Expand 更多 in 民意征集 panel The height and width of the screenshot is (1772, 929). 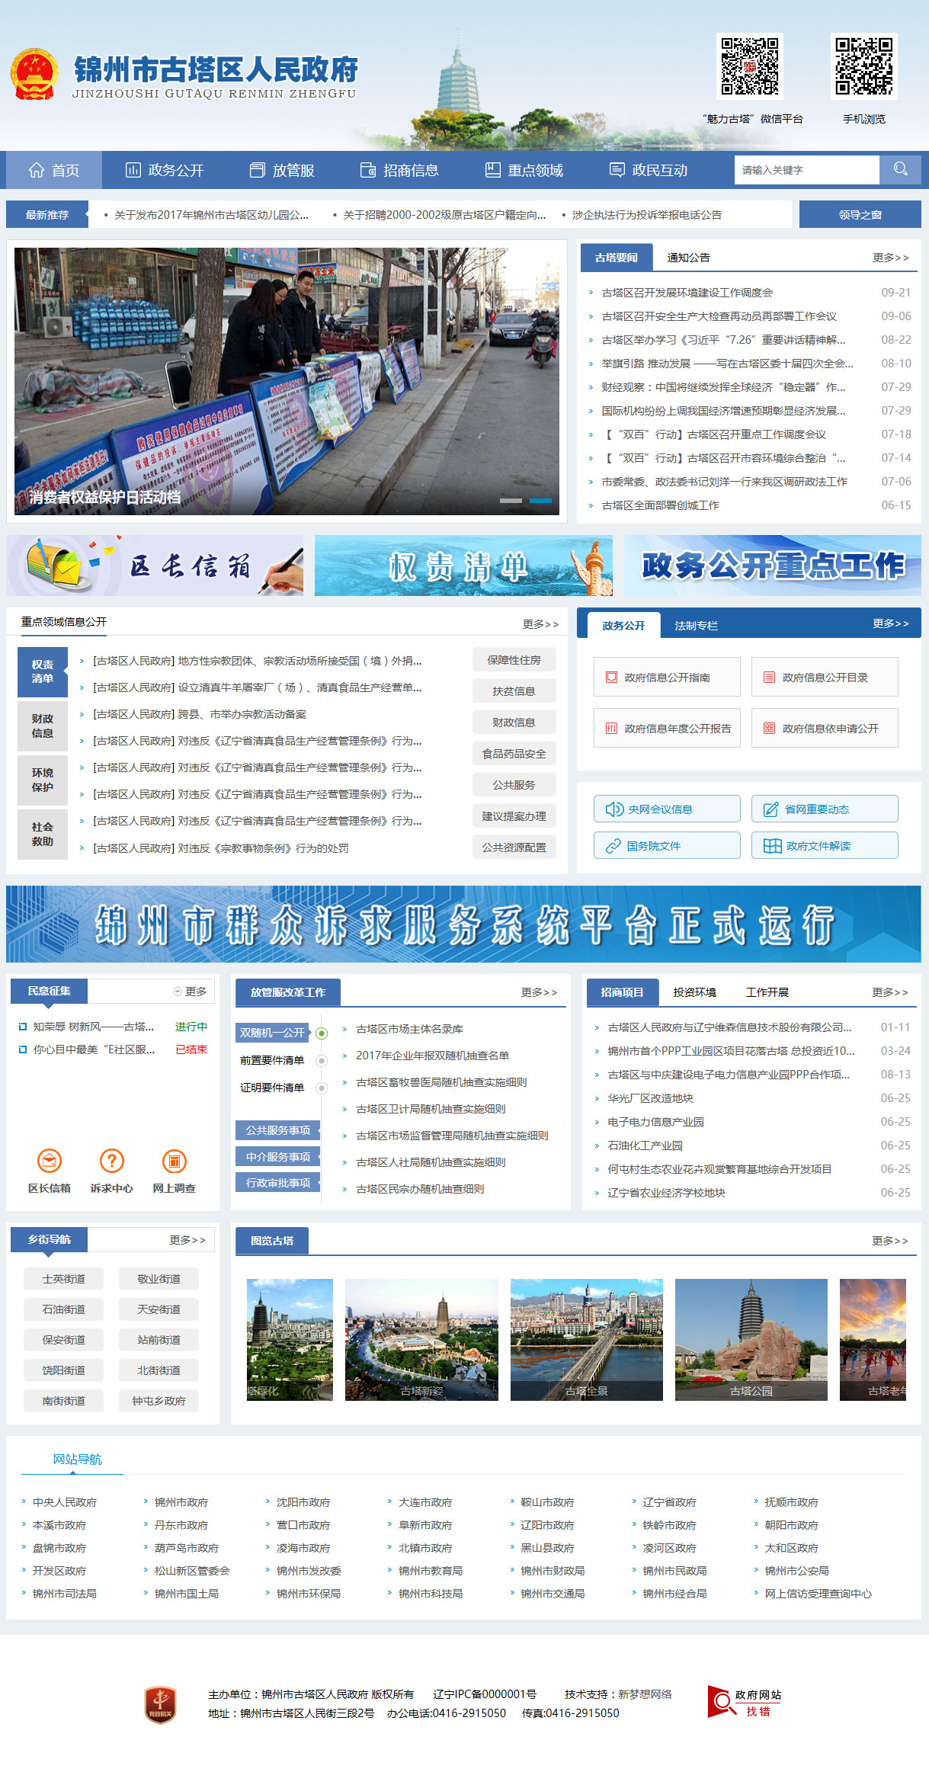(191, 992)
